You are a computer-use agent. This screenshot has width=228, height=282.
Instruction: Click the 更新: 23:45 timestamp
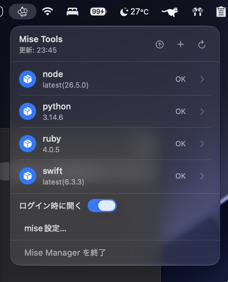[x=38, y=50]
